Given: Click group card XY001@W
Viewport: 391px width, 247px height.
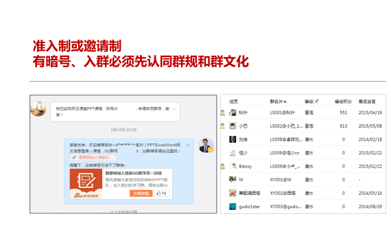Looking at the screenshot, I should (281, 180).
